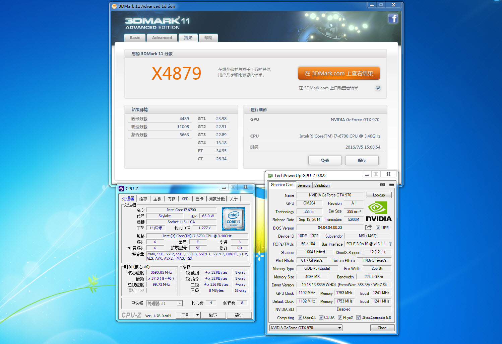The height and width of the screenshot is (344, 502).
Task: Click the CPU-Z 名字 field Intel Core i7 6700
Action: (181, 210)
